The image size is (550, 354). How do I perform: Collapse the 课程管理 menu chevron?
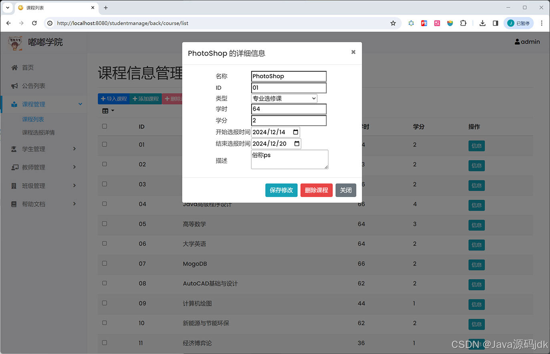[80, 104]
